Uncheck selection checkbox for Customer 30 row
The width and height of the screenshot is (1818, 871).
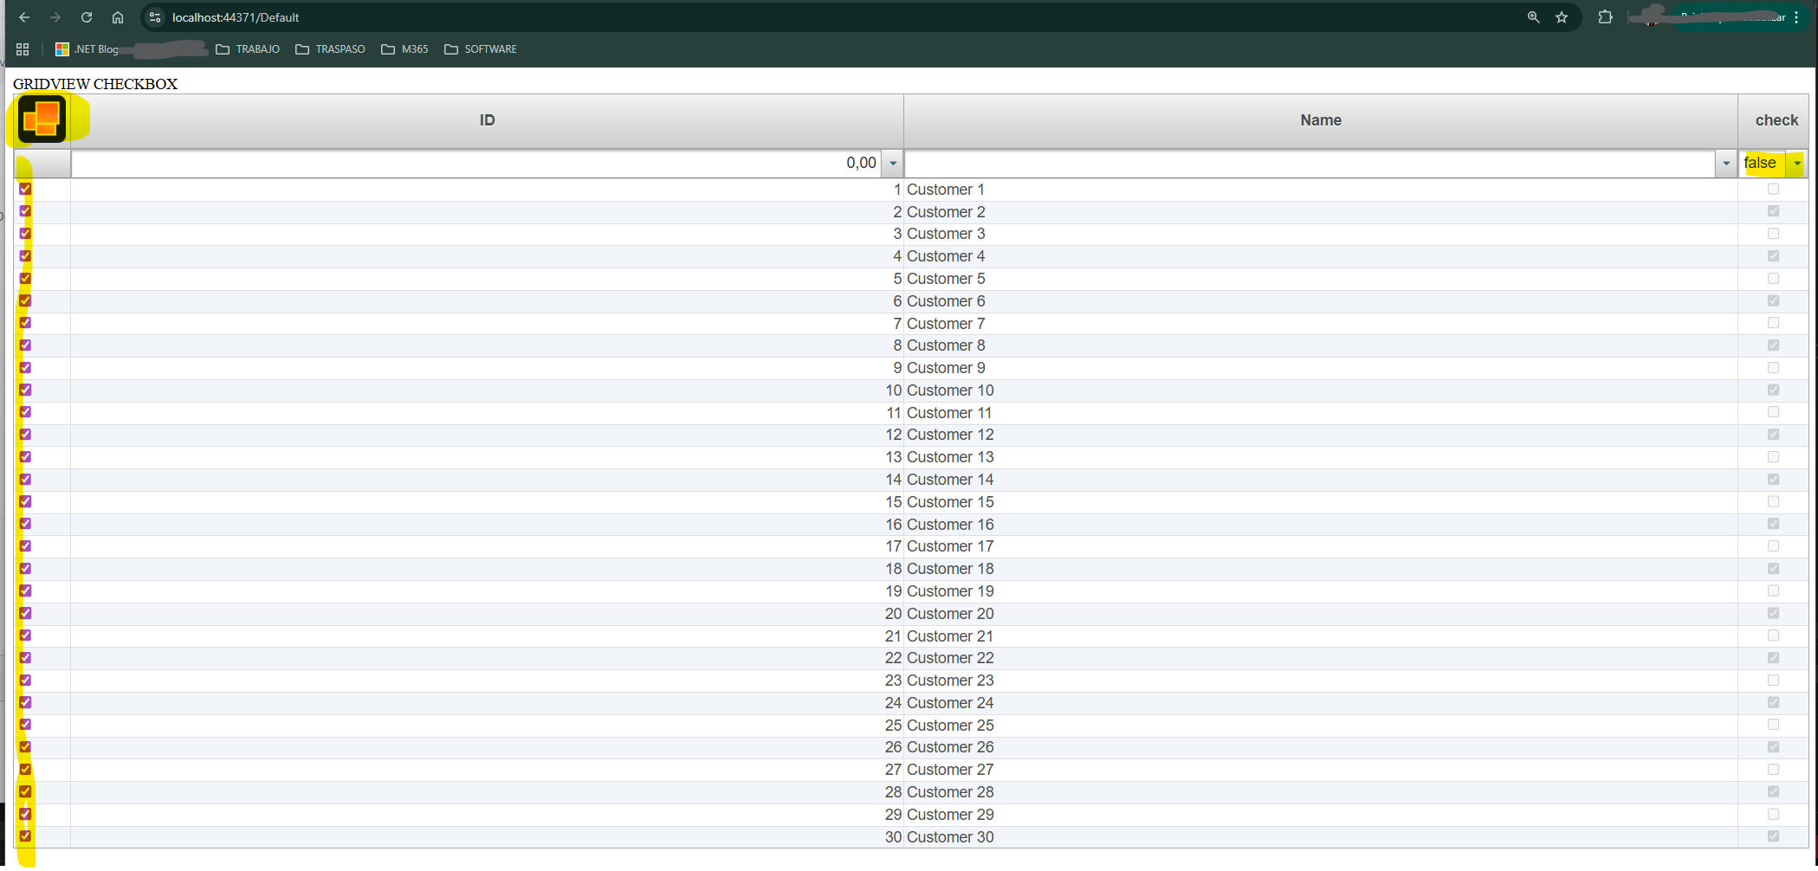coord(25,836)
